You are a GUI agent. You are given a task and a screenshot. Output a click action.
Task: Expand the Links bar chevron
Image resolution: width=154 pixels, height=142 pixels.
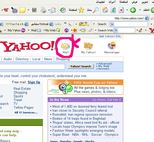pos(65,23)
